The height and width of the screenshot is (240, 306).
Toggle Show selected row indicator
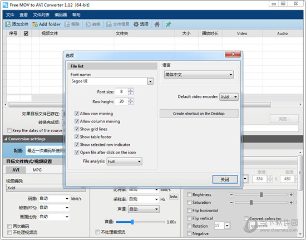pyautogui.click(x=77, y=145)
